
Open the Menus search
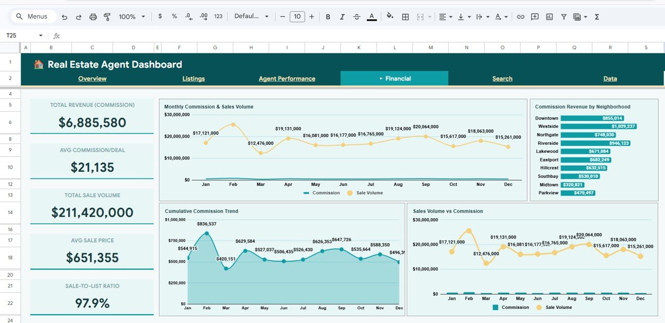coord(33,16)
